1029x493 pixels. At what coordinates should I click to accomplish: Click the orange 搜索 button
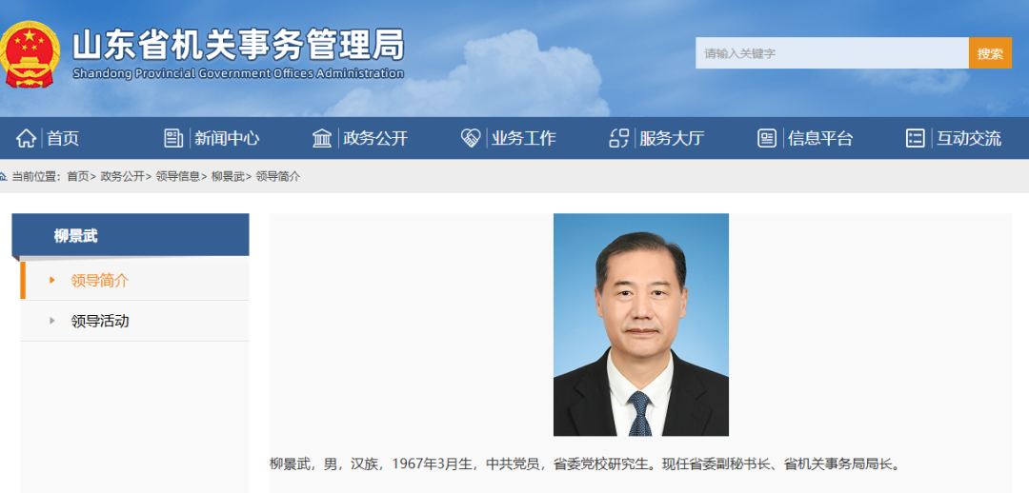click(x=990, y=53)
